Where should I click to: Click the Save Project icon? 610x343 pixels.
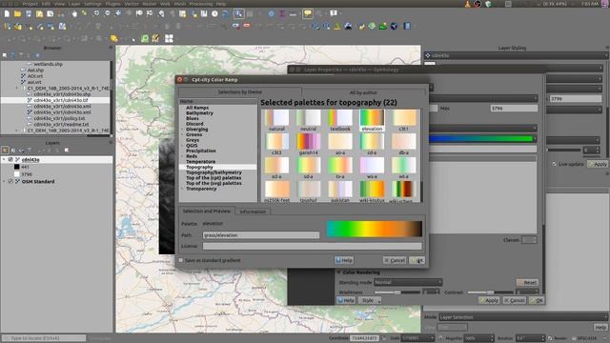pos(29,14)
